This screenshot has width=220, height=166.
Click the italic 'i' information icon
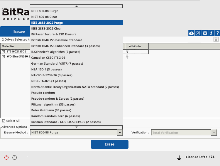pos(211,33)
